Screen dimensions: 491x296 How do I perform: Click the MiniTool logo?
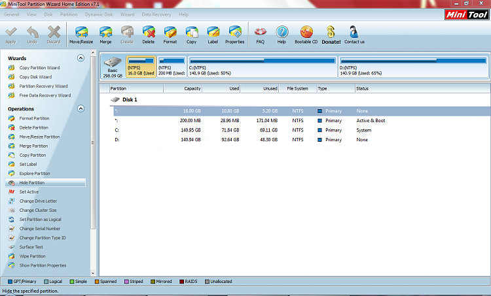[x=467, y=14]
